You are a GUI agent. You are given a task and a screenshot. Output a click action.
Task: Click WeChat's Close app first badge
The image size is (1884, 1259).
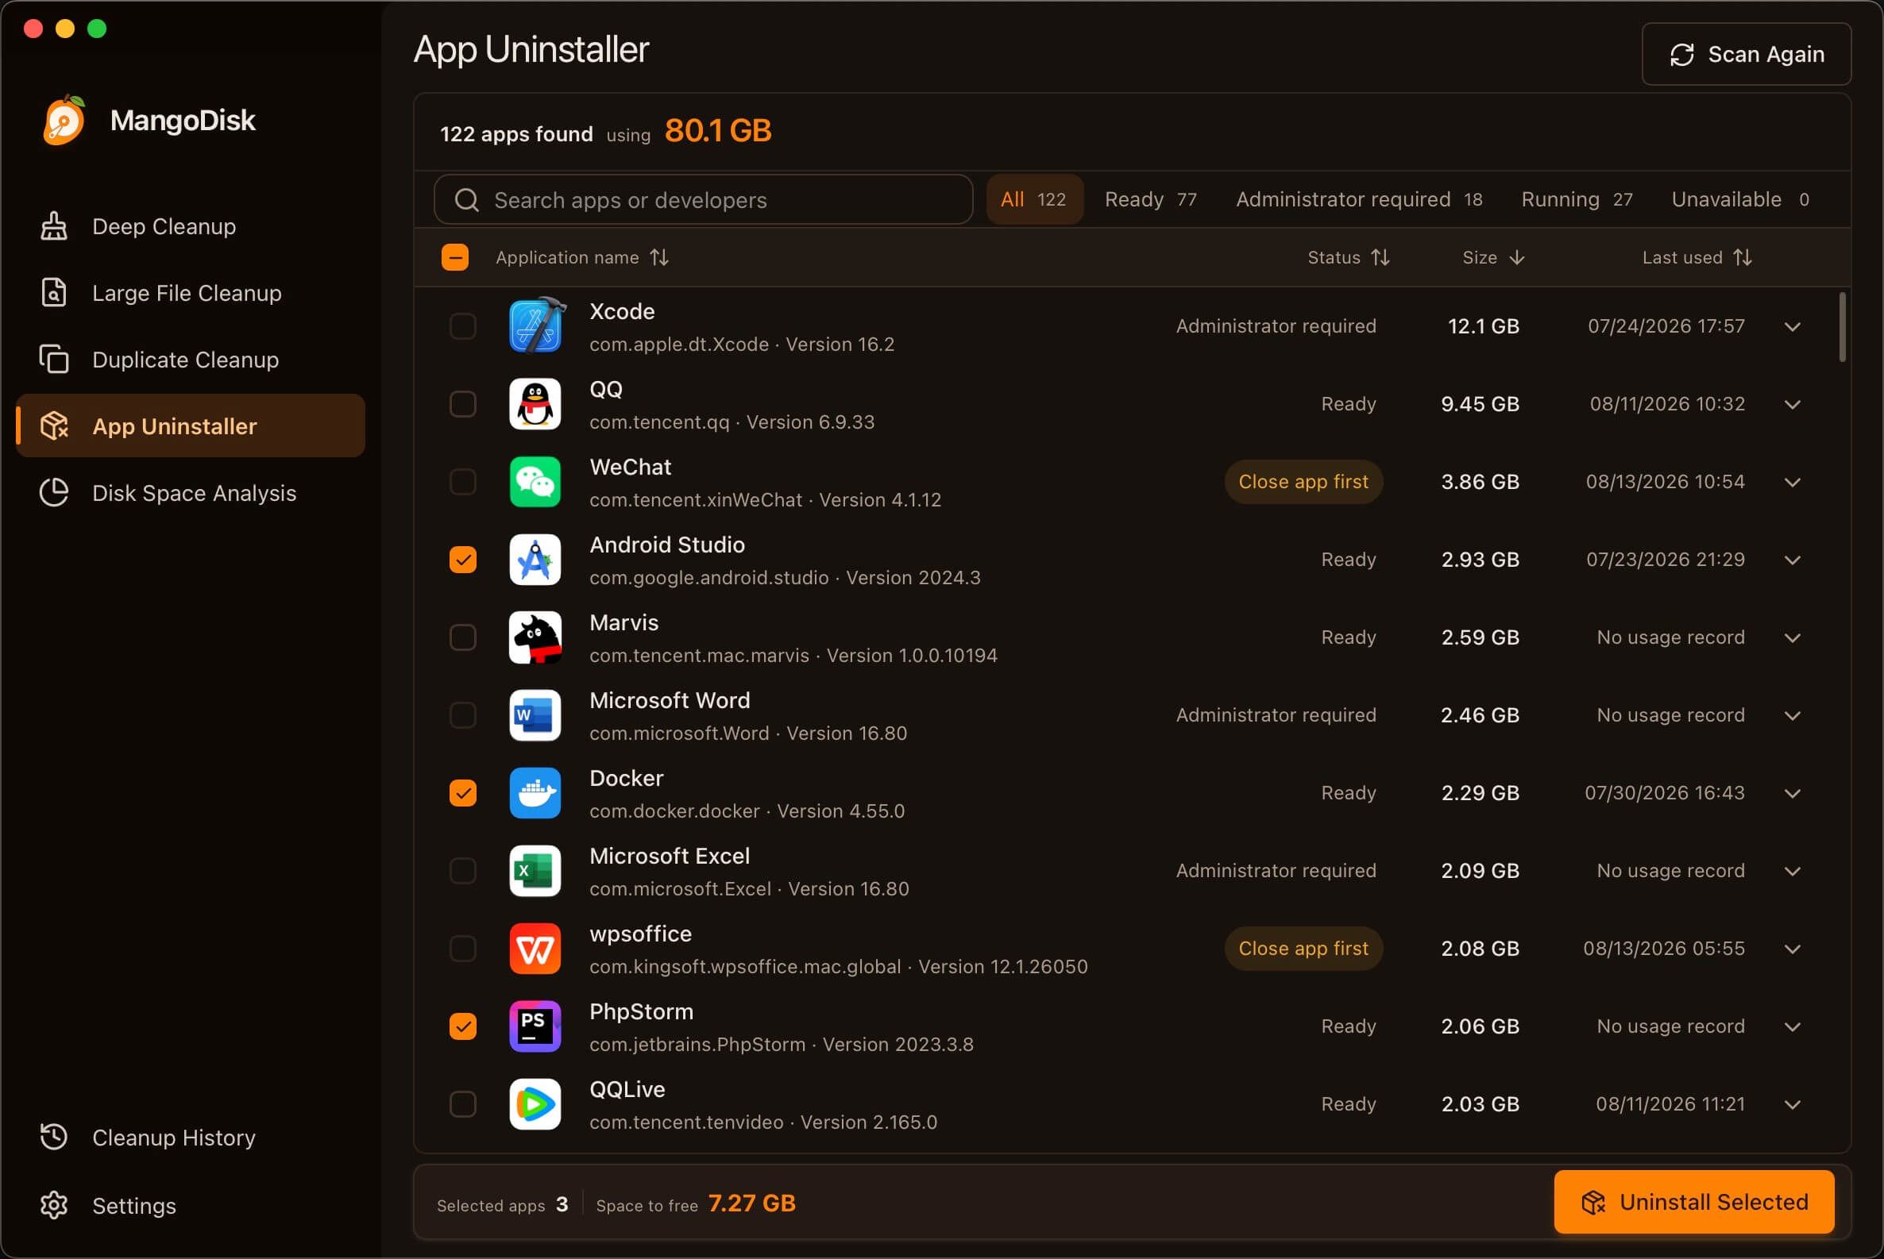pyautogui.click(x=1303, y=482)
